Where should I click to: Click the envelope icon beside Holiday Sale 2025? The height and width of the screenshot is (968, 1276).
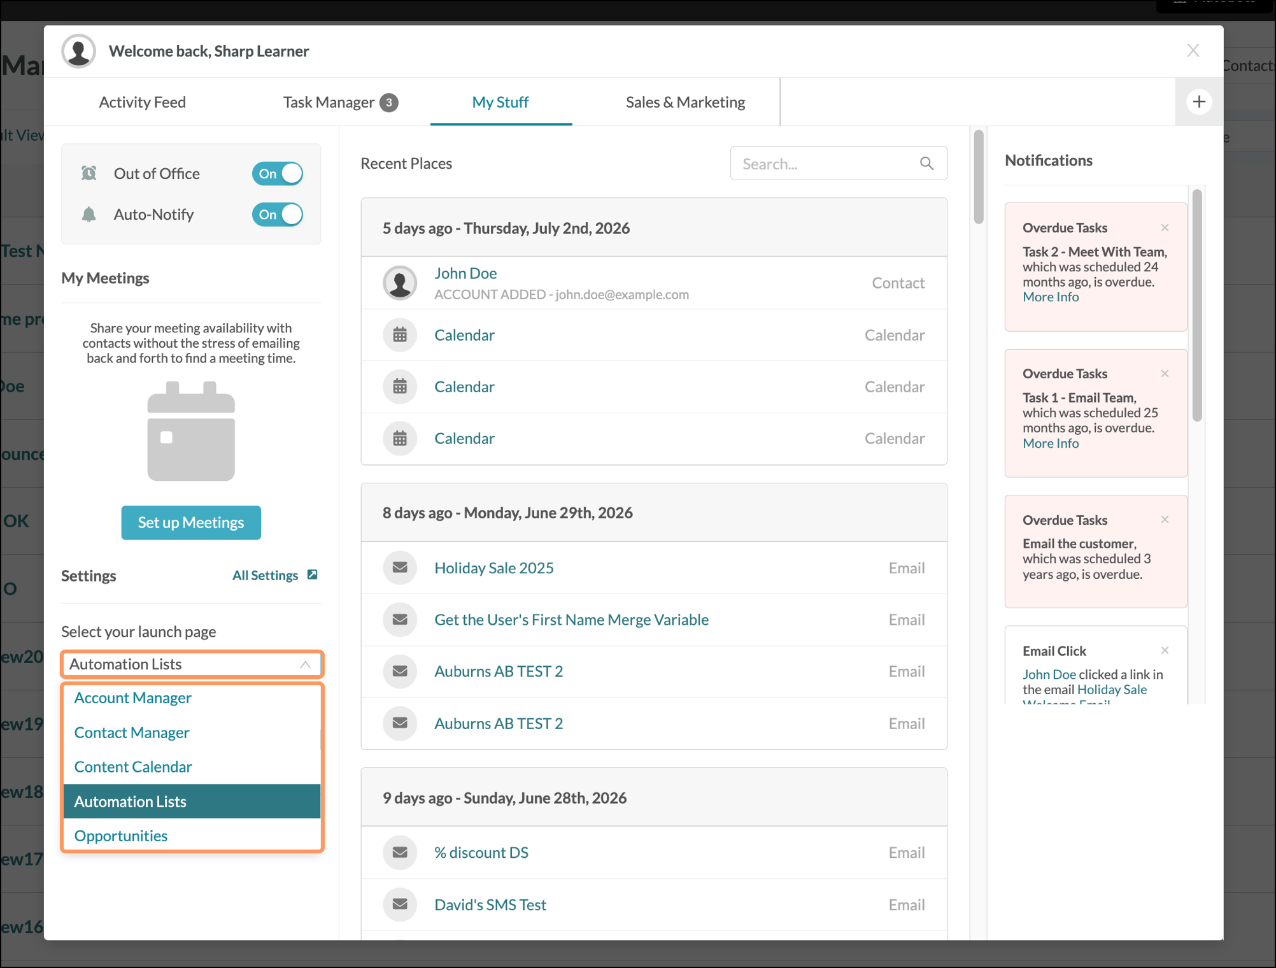click(x=400, y=567)
